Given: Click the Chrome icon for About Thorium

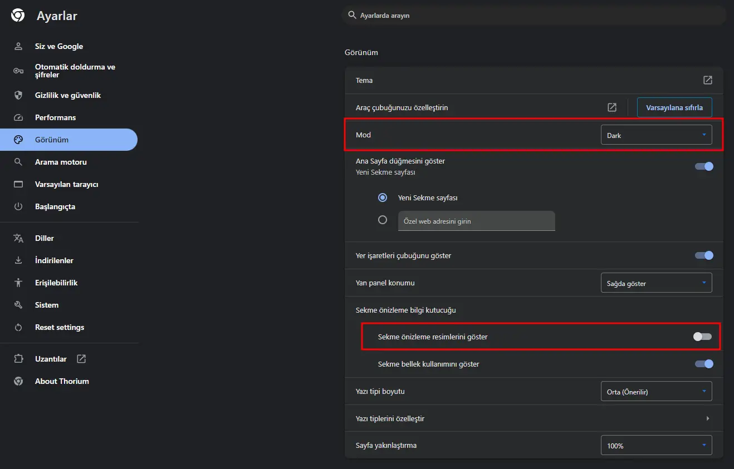Looking at the screenshot, I should point(18,381).
